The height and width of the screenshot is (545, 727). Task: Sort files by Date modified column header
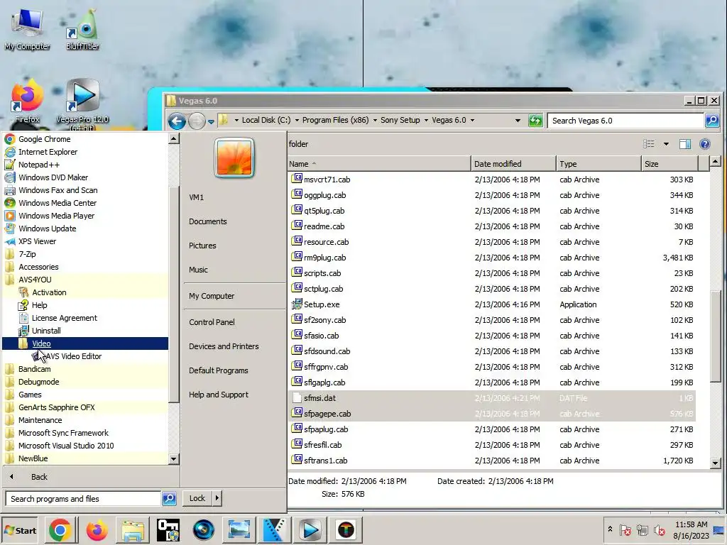tap(513, 164)
